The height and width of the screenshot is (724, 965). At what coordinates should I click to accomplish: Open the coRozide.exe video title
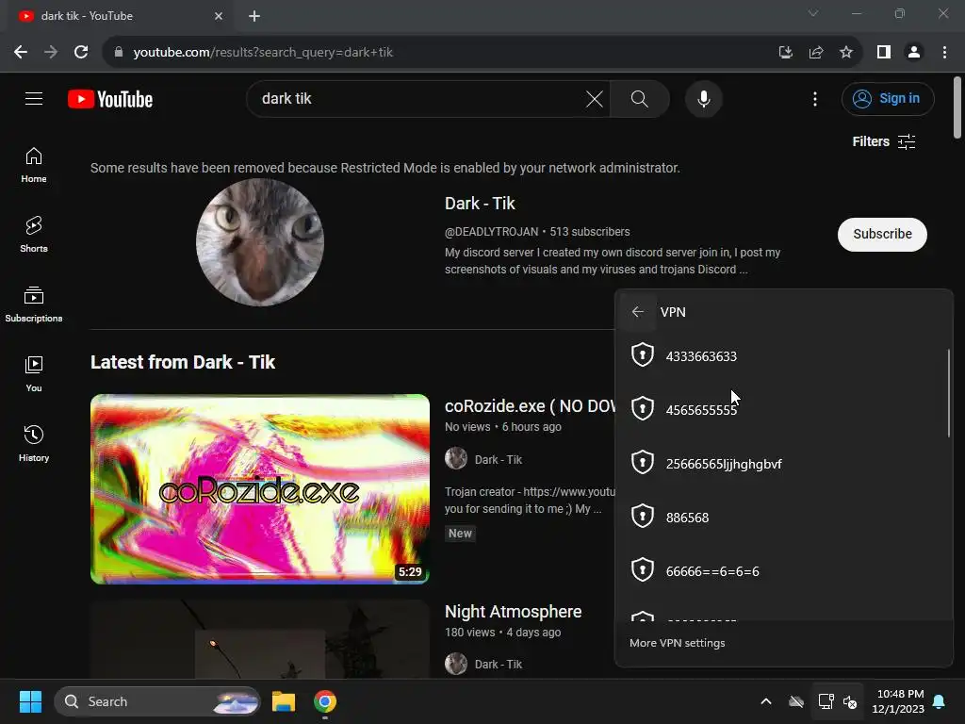click(x=530, y=406)
